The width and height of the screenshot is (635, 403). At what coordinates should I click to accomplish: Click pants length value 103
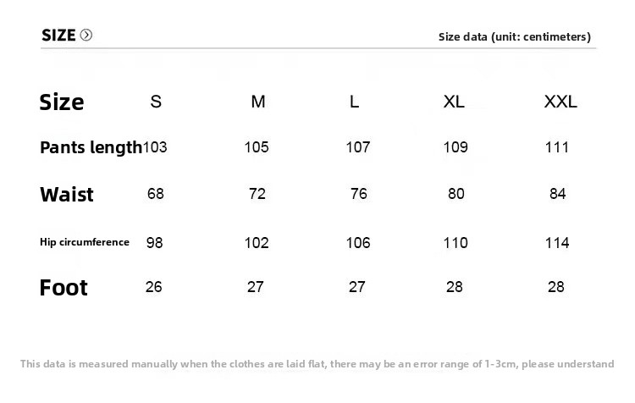[155, 147]
